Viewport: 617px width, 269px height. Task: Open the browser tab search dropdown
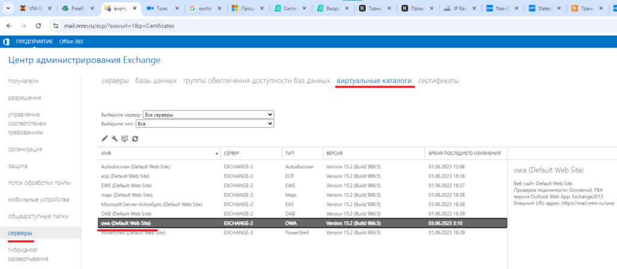8,8
